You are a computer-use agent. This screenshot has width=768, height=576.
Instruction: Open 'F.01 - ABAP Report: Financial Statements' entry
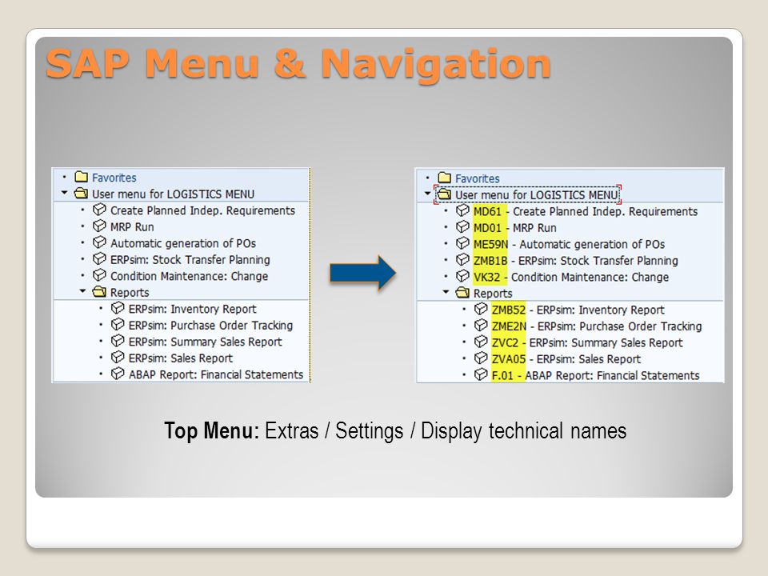point(595,376)
